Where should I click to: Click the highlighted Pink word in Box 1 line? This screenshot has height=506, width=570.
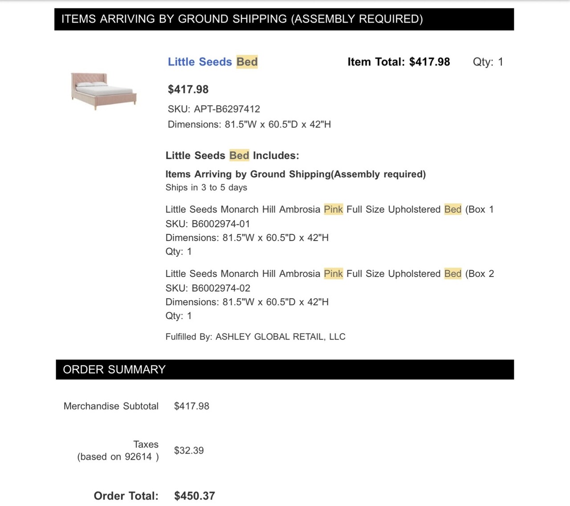(x=333, y=209)
